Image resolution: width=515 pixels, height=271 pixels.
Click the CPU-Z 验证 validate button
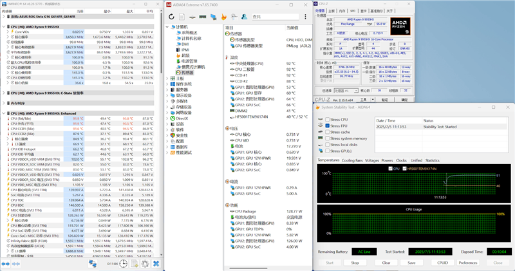coord(384,100)
